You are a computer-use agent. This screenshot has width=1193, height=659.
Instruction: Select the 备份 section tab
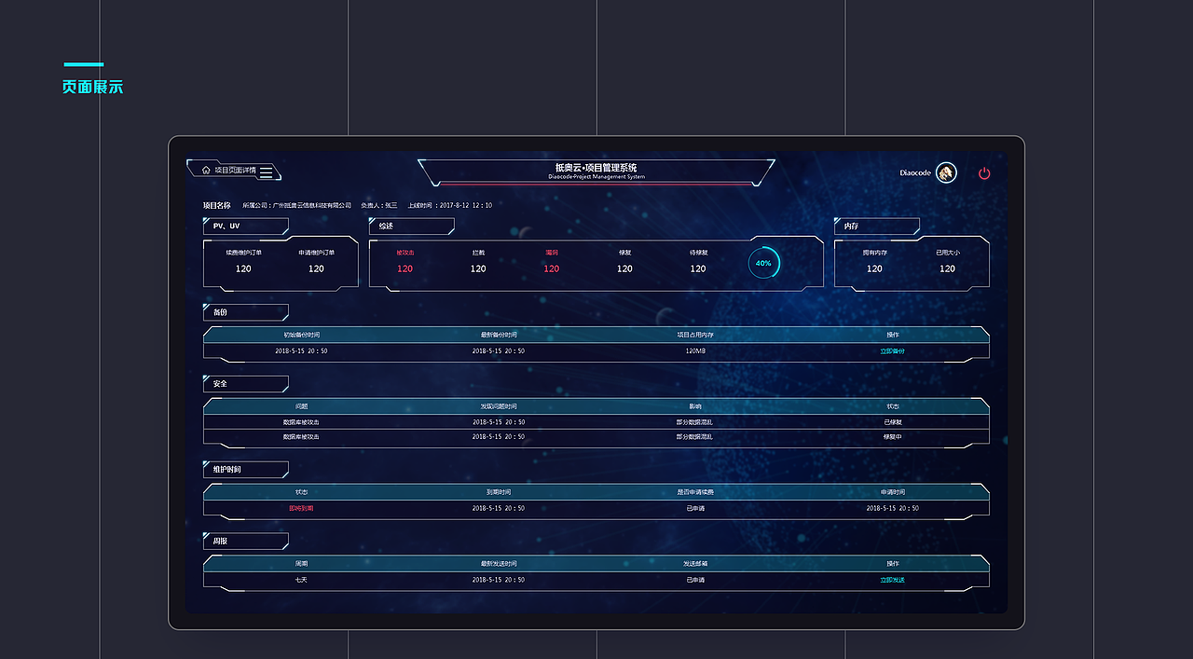click(x=245, y=312)
